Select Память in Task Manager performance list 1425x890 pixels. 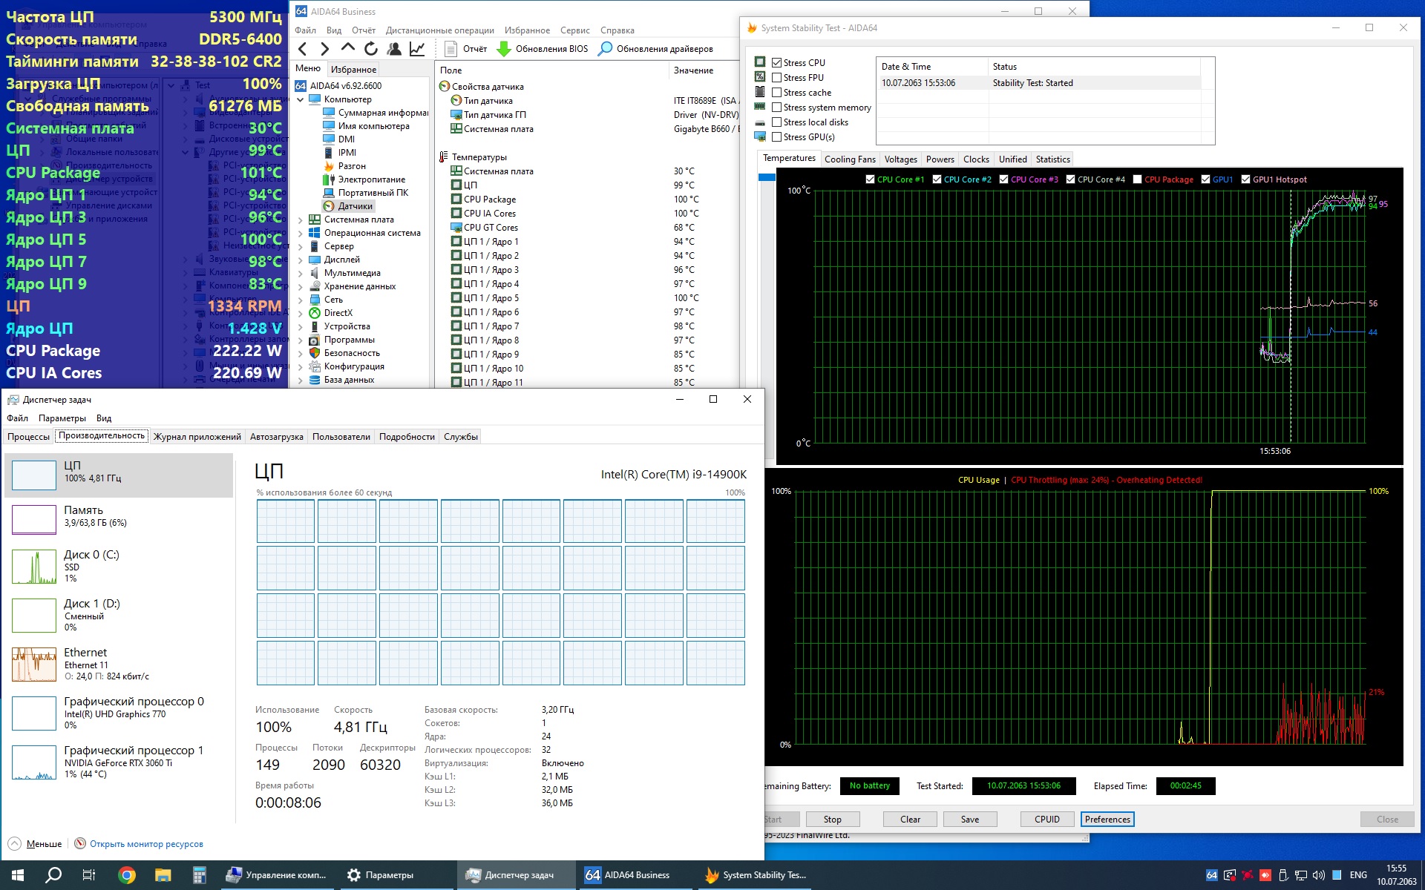point(119,519)
